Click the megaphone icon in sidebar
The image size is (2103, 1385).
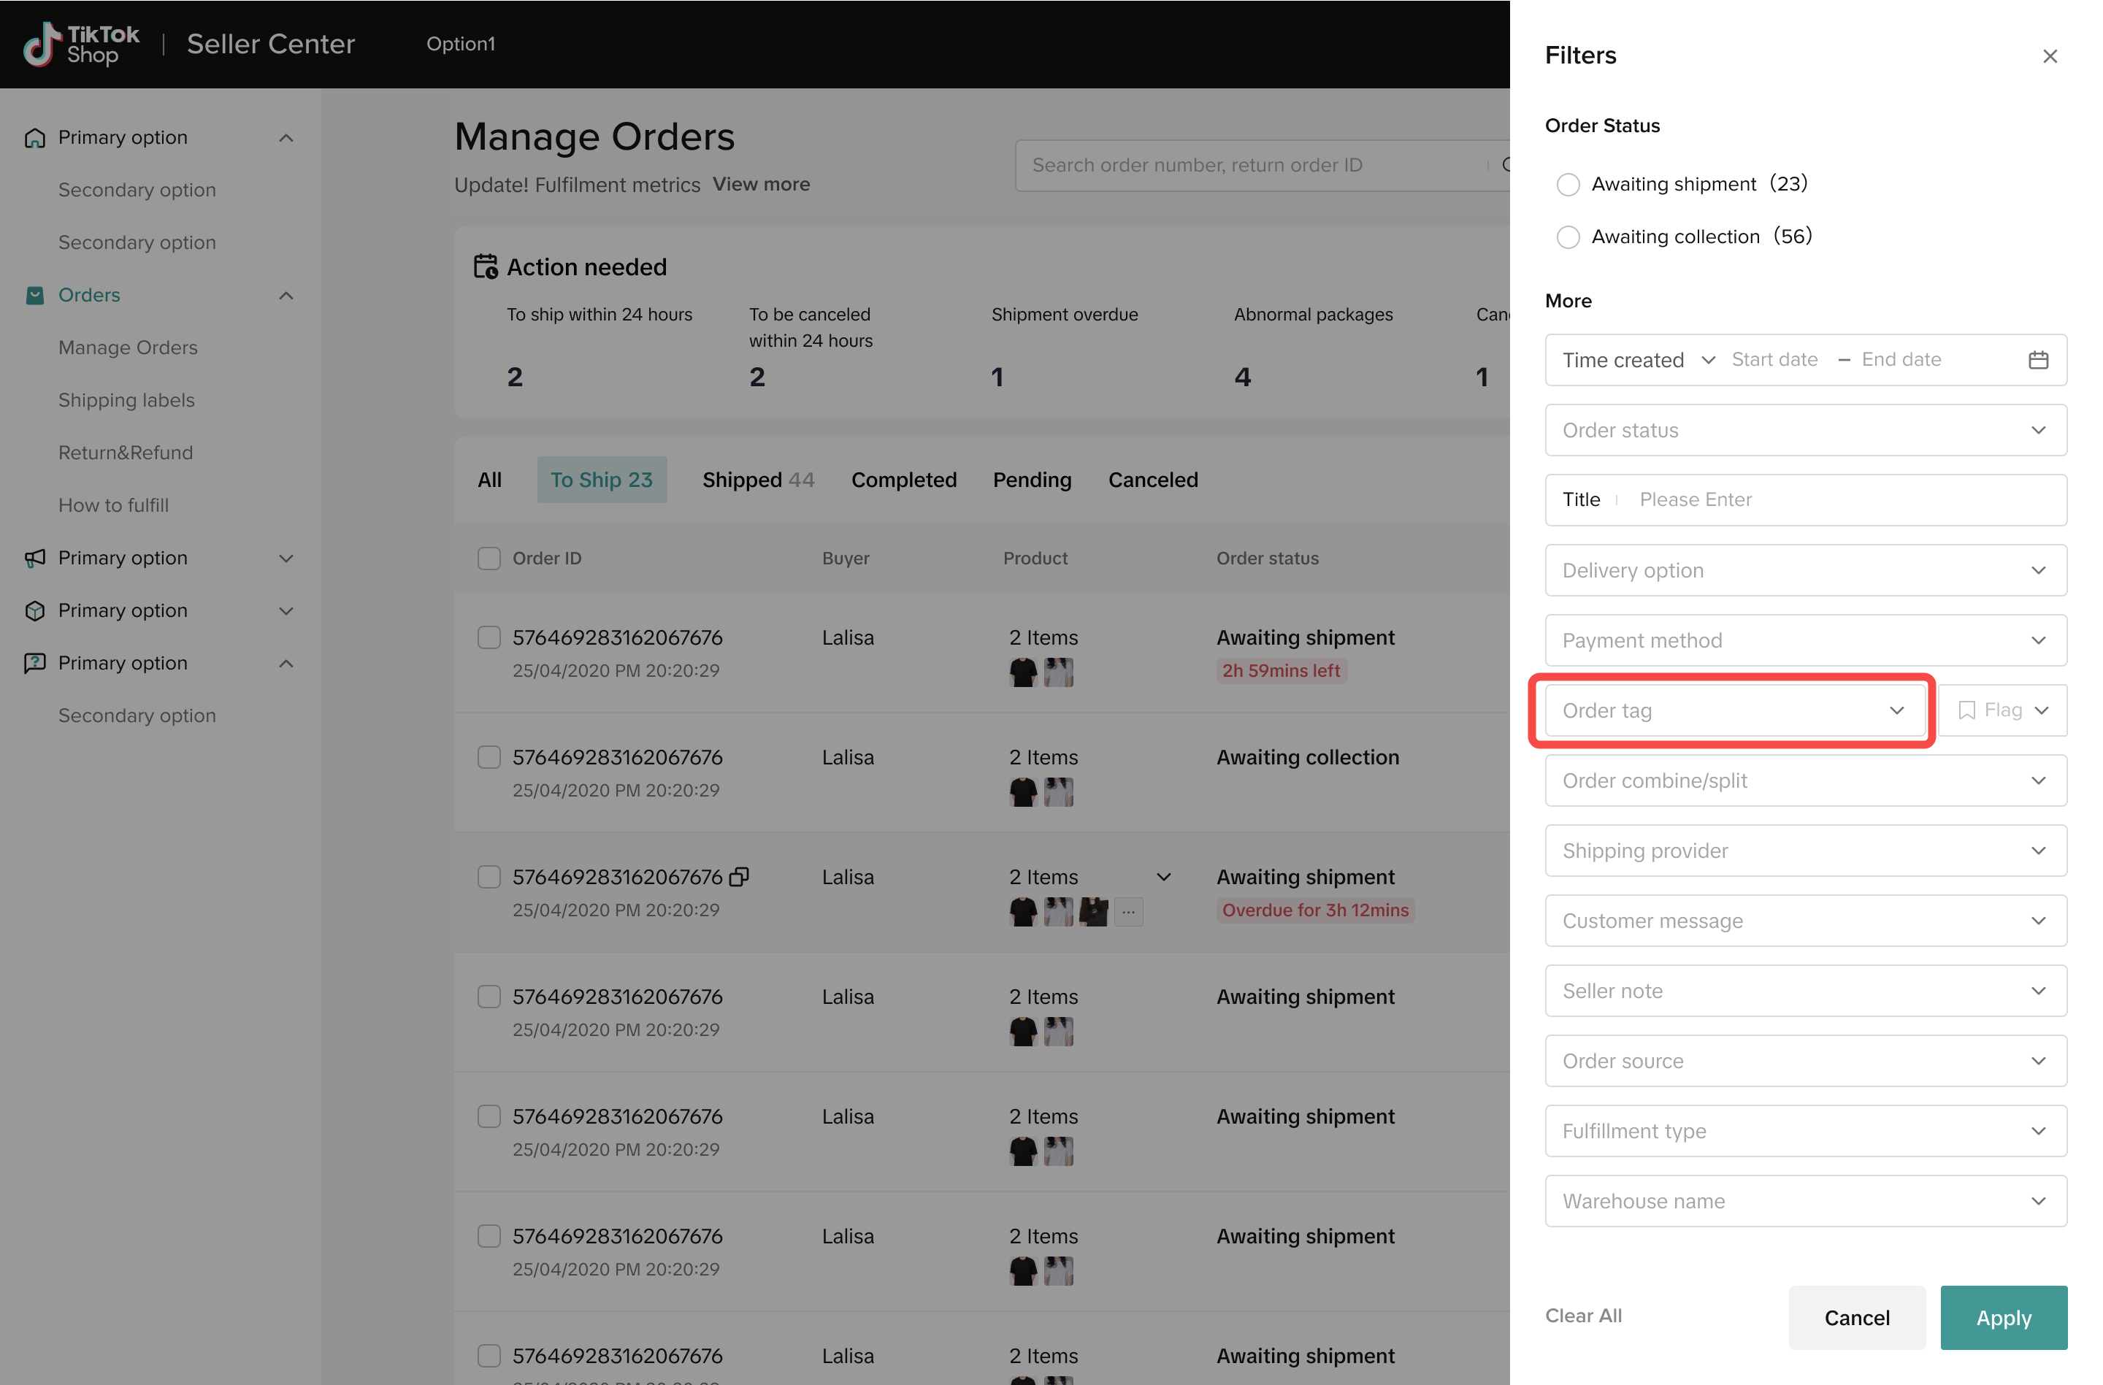pos(35,559)
